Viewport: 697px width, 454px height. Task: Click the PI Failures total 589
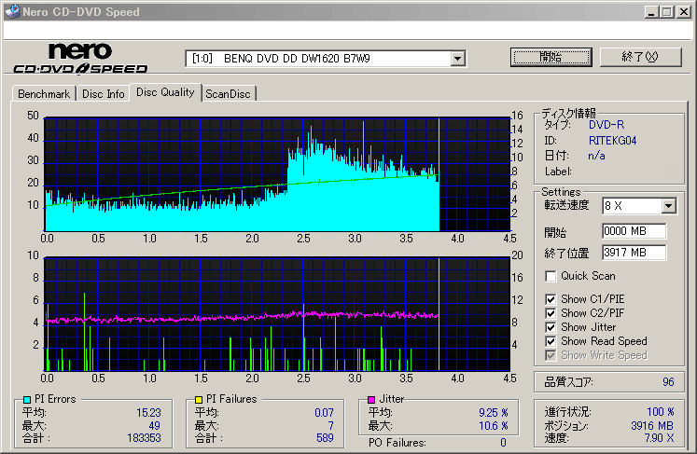[325, 438]
